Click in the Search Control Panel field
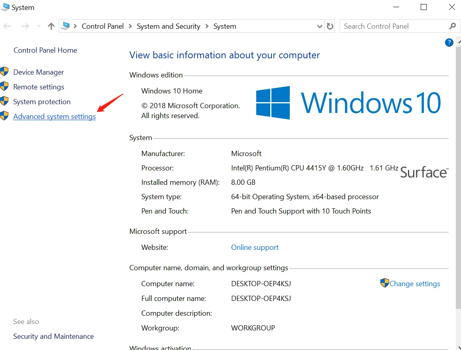Viewport: 461px width, 350px height. pyautogui.click(x=393, y=26)
